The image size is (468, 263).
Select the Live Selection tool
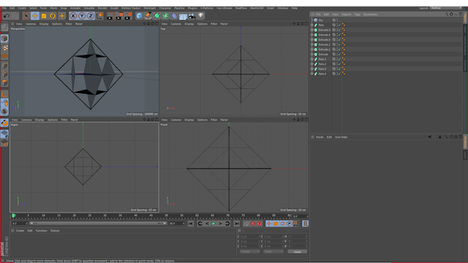click(26, 16)
